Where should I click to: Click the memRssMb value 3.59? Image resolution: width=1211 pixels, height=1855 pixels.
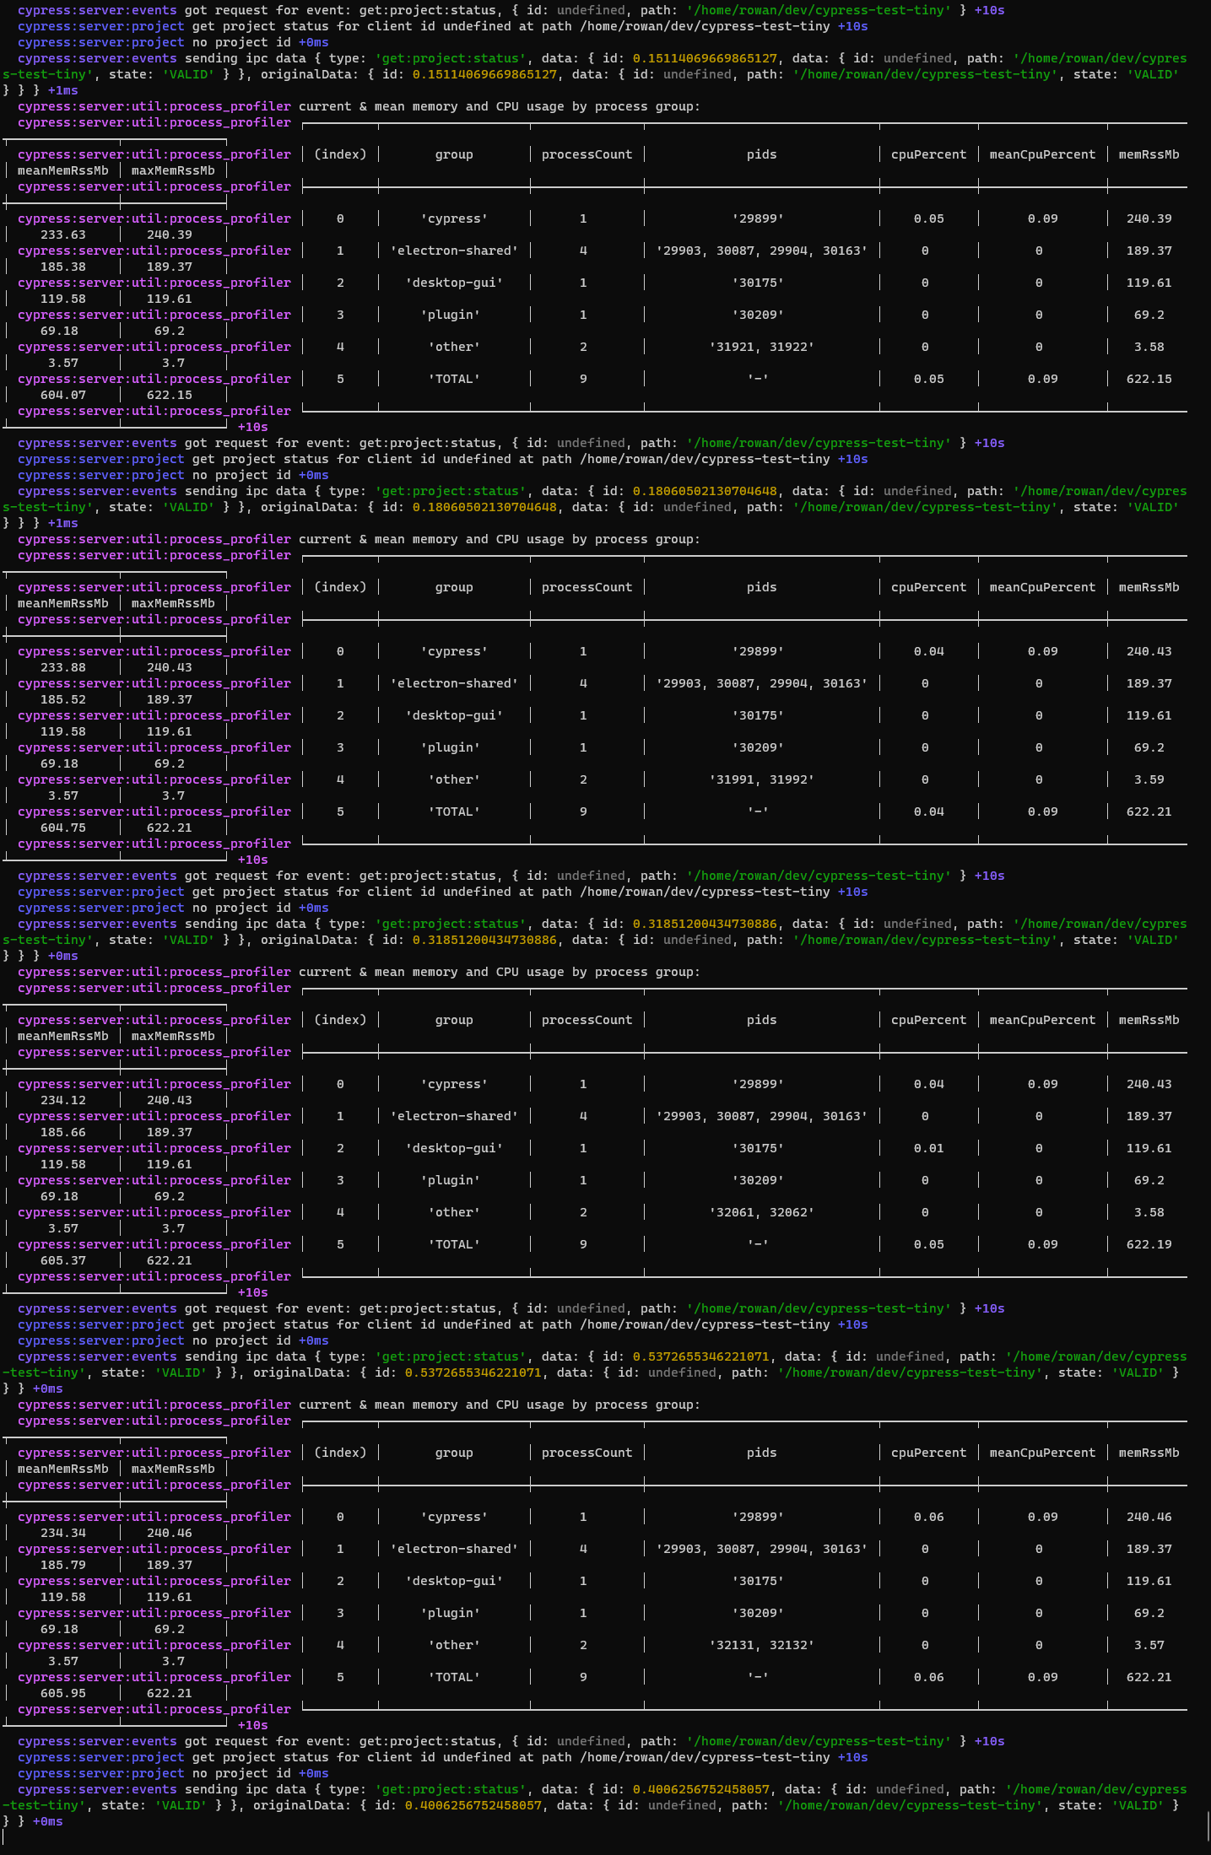(x=1149, y=779)
